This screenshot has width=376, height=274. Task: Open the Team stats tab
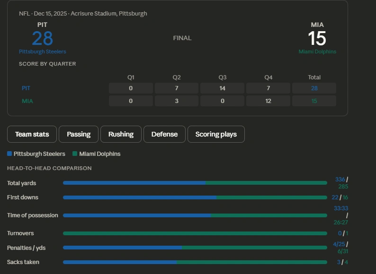coord(32,134)
